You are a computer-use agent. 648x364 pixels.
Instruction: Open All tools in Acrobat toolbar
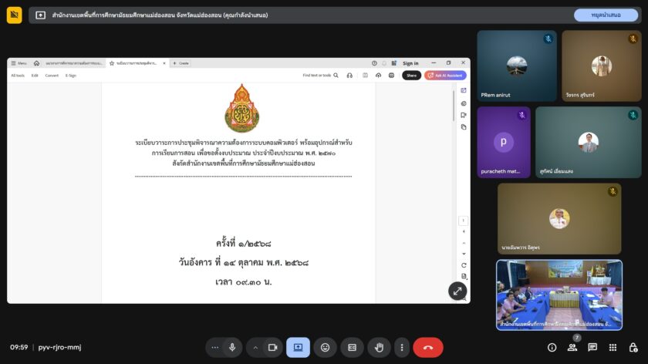tap(18, 76)
